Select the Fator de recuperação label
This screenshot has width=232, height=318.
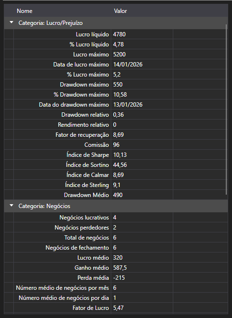[82, 135]
